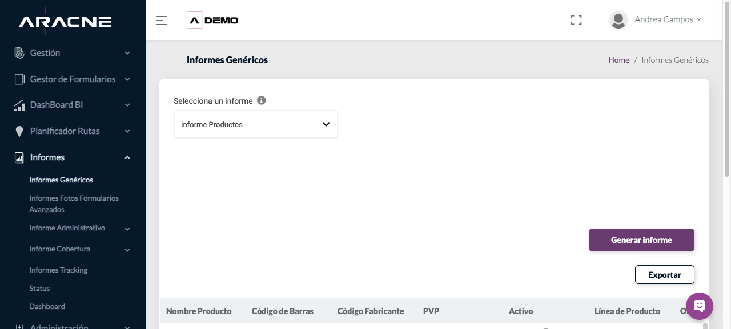Toggle the hamburger sidebar menu icon

coord(162,21)
